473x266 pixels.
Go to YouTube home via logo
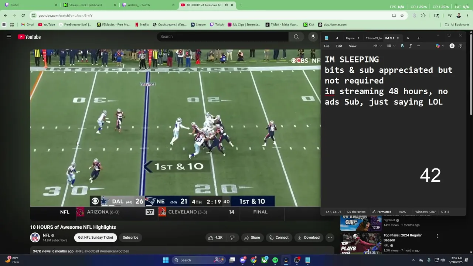pyautogui.click(x=29, y=37)
